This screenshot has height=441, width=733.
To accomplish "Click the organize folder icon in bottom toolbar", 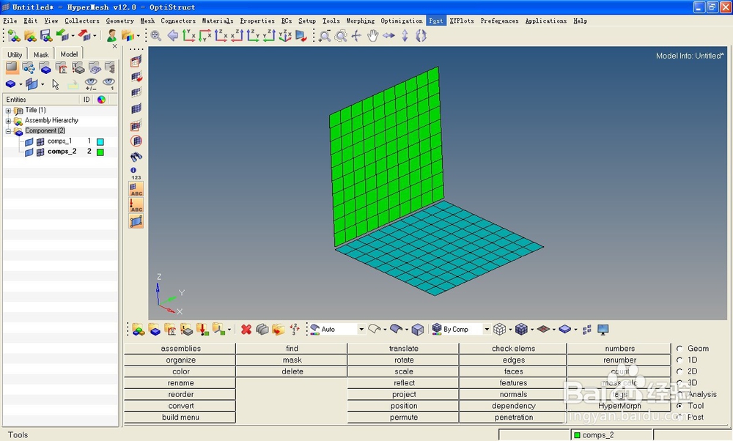I will [x=278, y=330].
